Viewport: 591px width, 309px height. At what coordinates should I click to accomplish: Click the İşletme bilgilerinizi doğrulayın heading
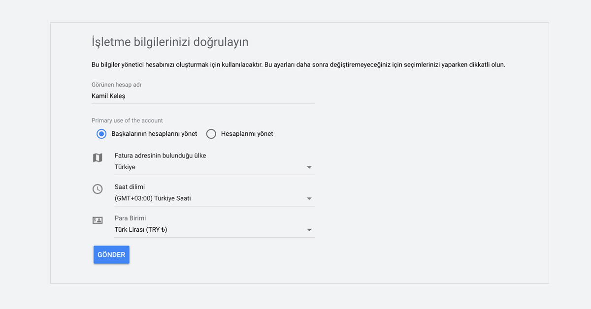pyautogui.click(x=170, y=42)
